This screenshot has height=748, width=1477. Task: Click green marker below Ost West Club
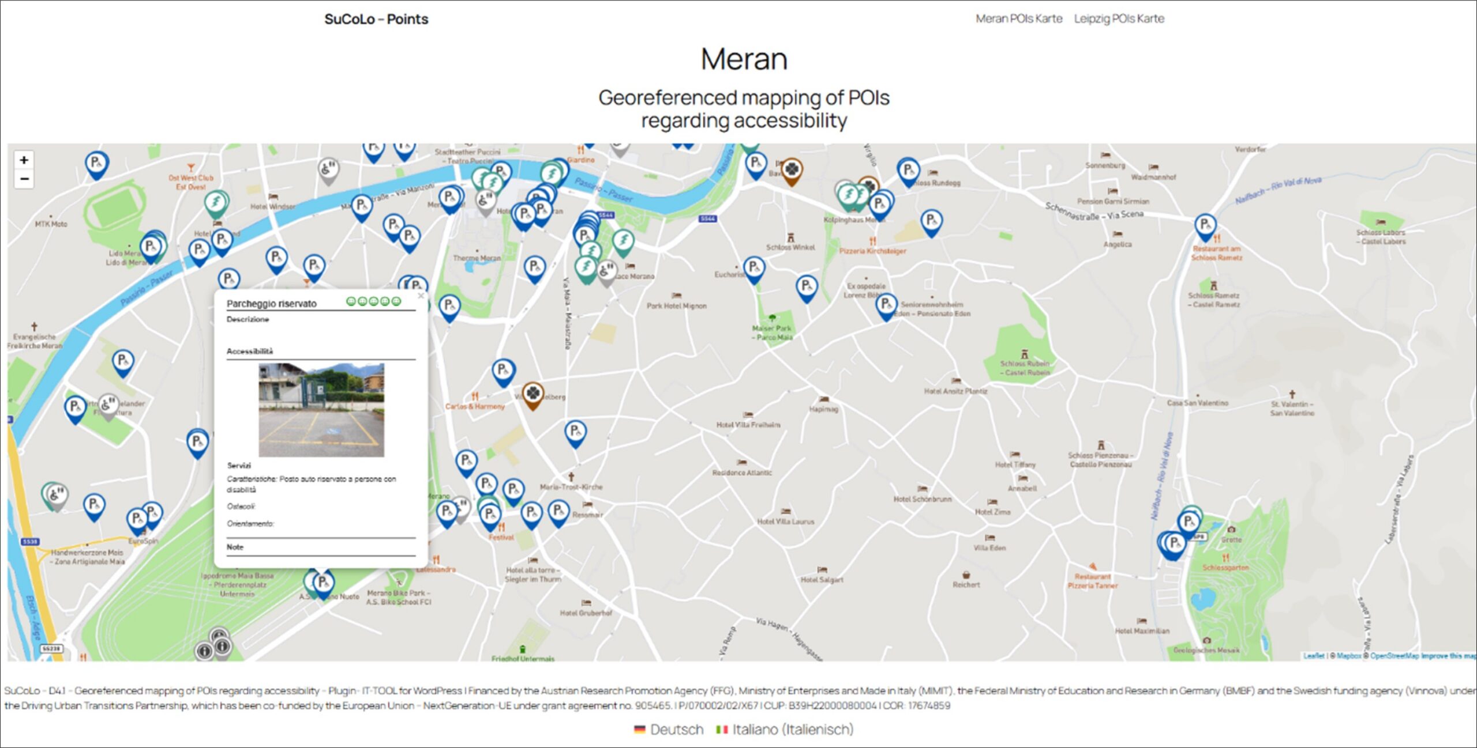tap(216, 202)
